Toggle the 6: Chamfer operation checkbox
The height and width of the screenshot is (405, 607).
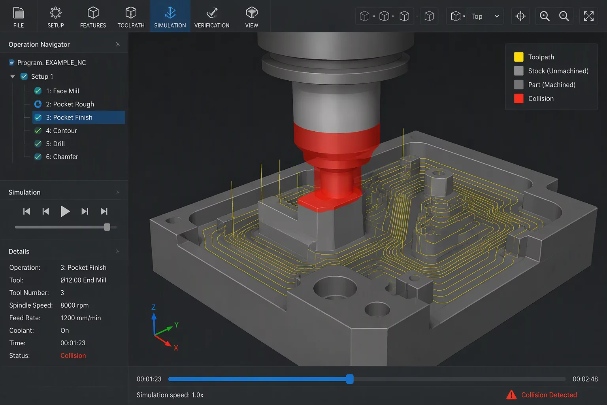[38, 157]
